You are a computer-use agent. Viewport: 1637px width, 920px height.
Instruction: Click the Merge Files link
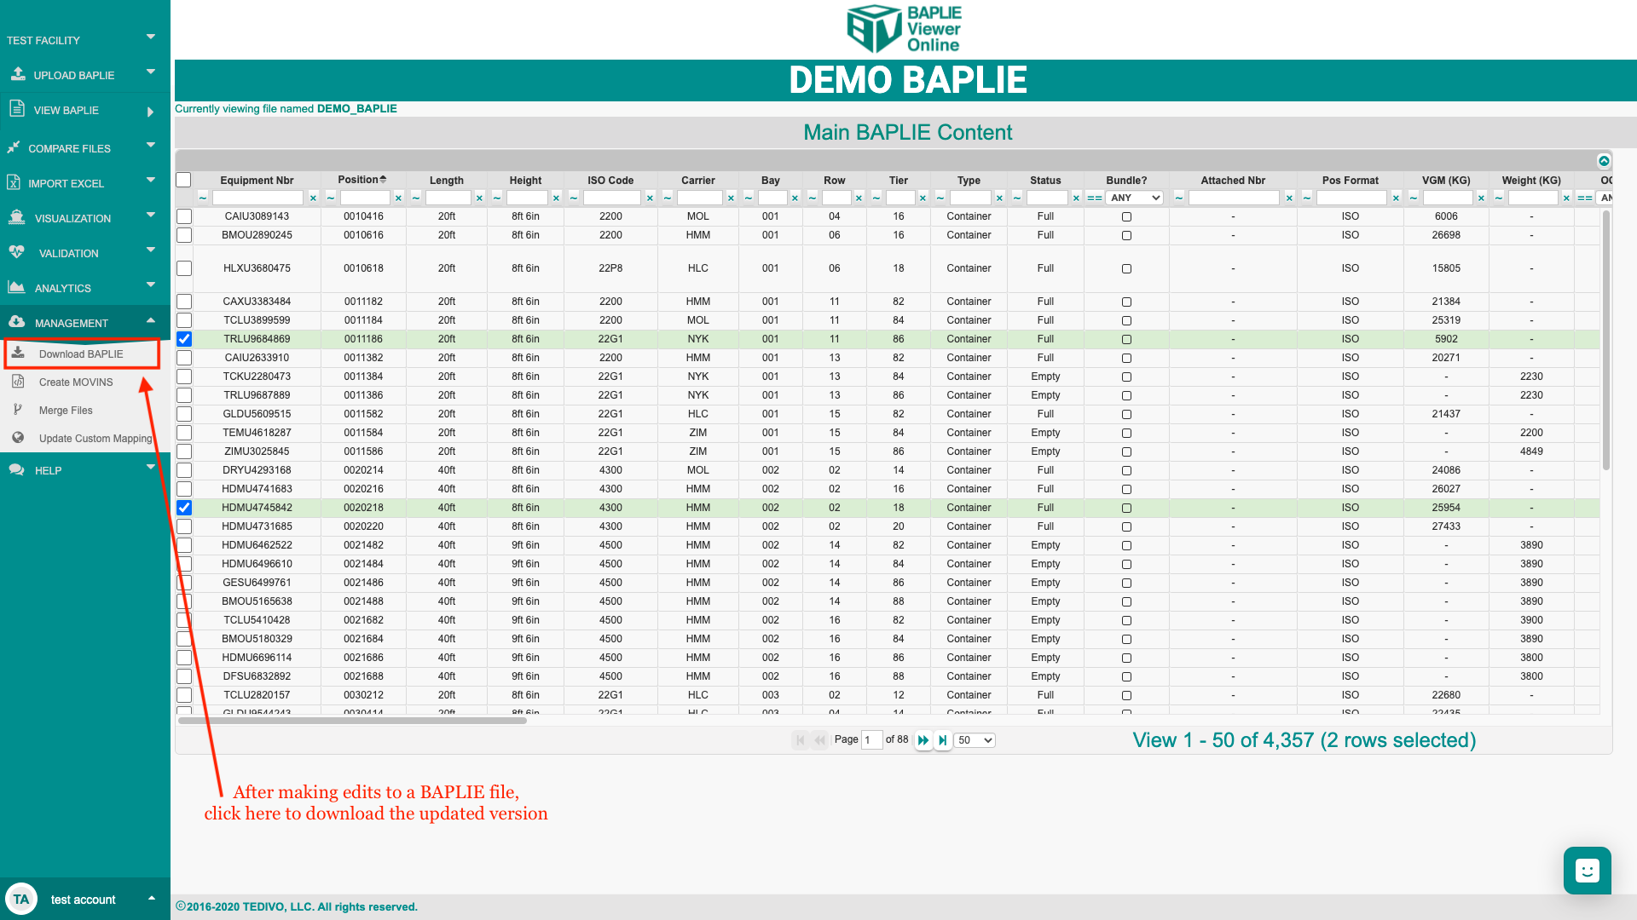click(66, 410)
